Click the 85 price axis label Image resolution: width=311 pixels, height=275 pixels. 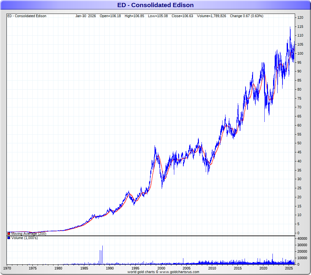[x=299, y=80]
